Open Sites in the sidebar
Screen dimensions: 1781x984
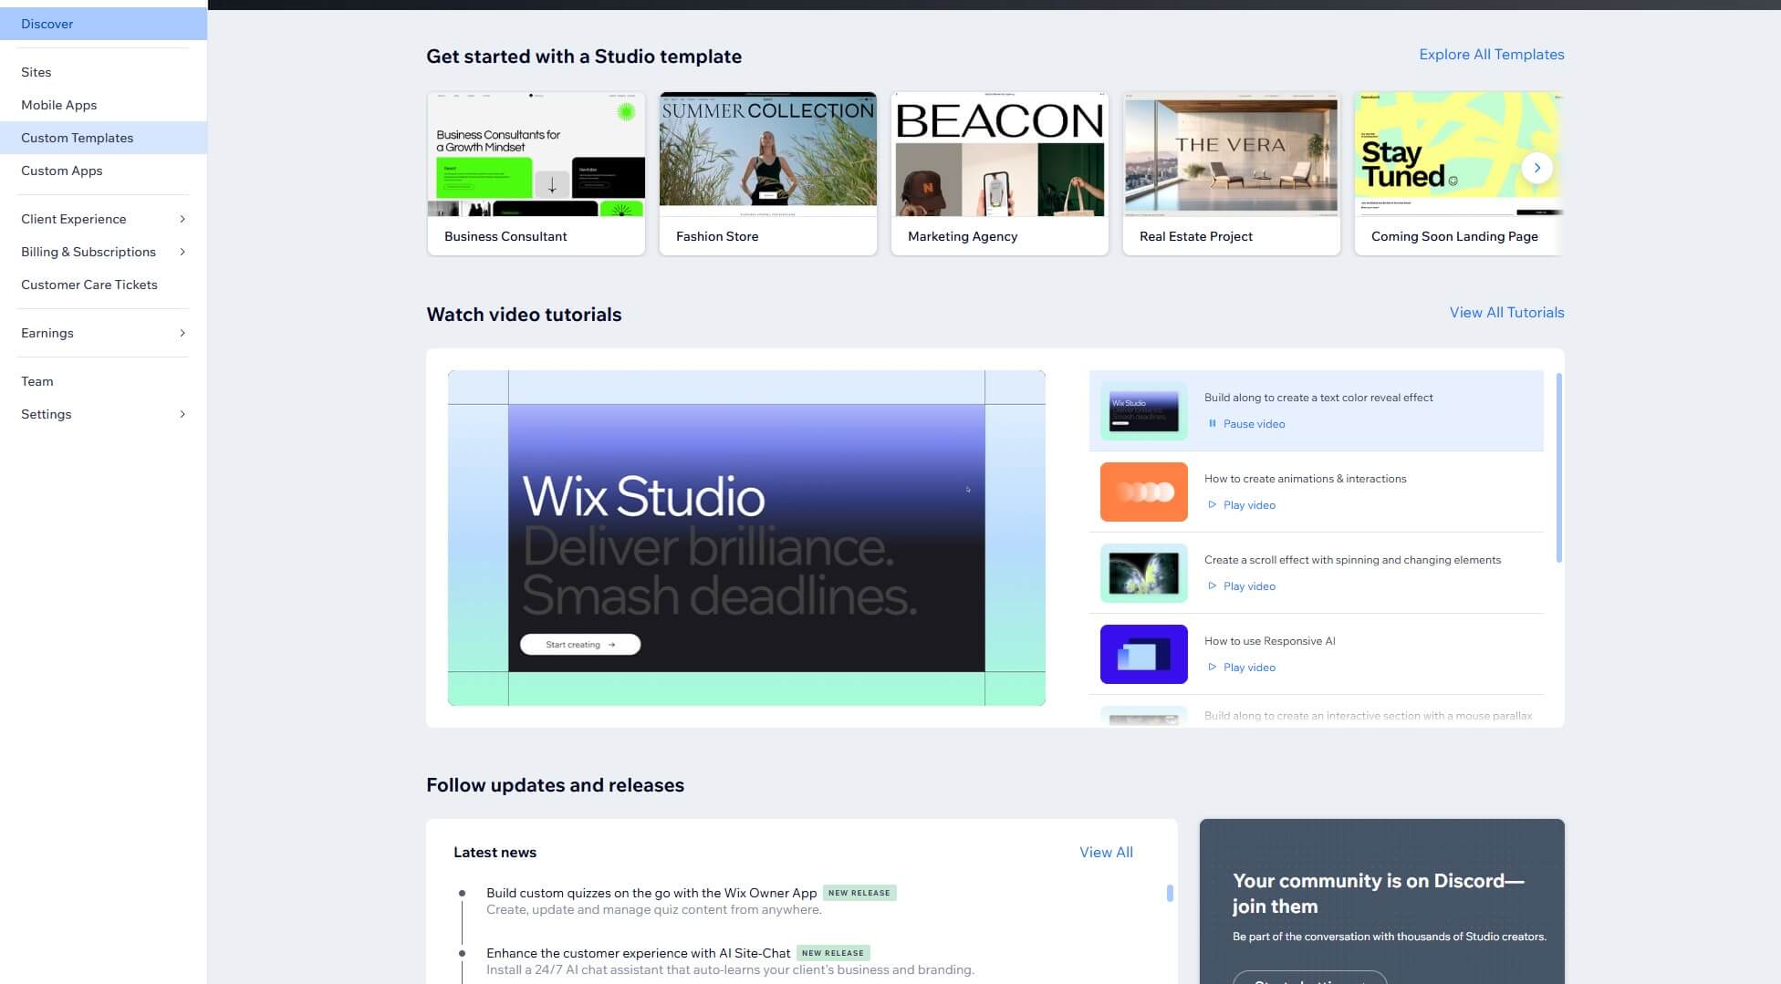click(x=103, y=72)
